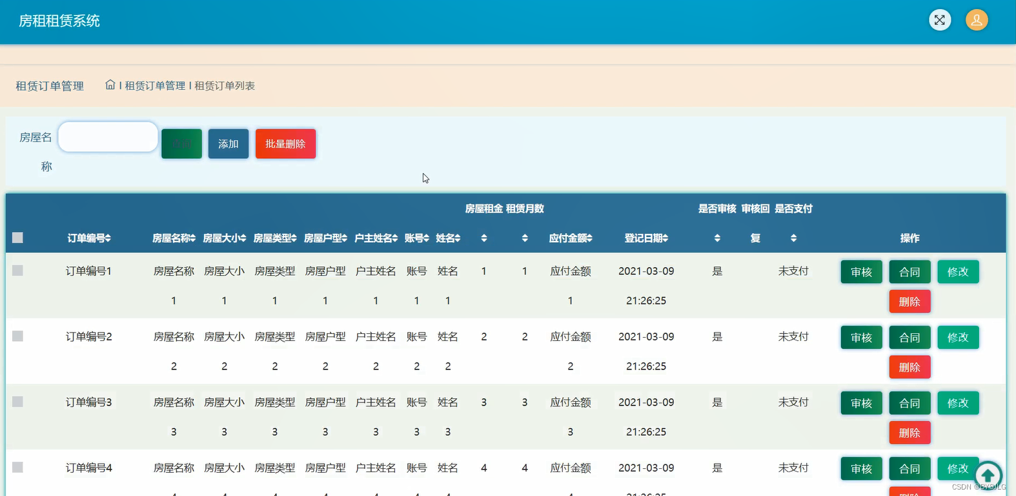The height and width of the screenshot is (496, 1016).
Task: Open the user profile avatar menu
Action: point(977,20)
